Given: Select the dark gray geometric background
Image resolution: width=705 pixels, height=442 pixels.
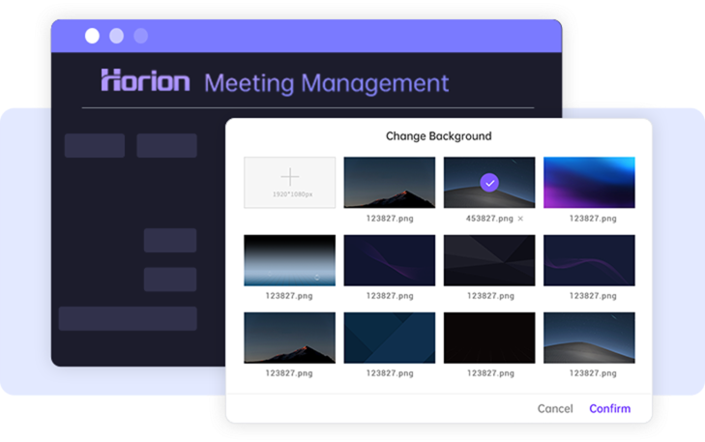Looking at the screenshot, I should 489,260.
